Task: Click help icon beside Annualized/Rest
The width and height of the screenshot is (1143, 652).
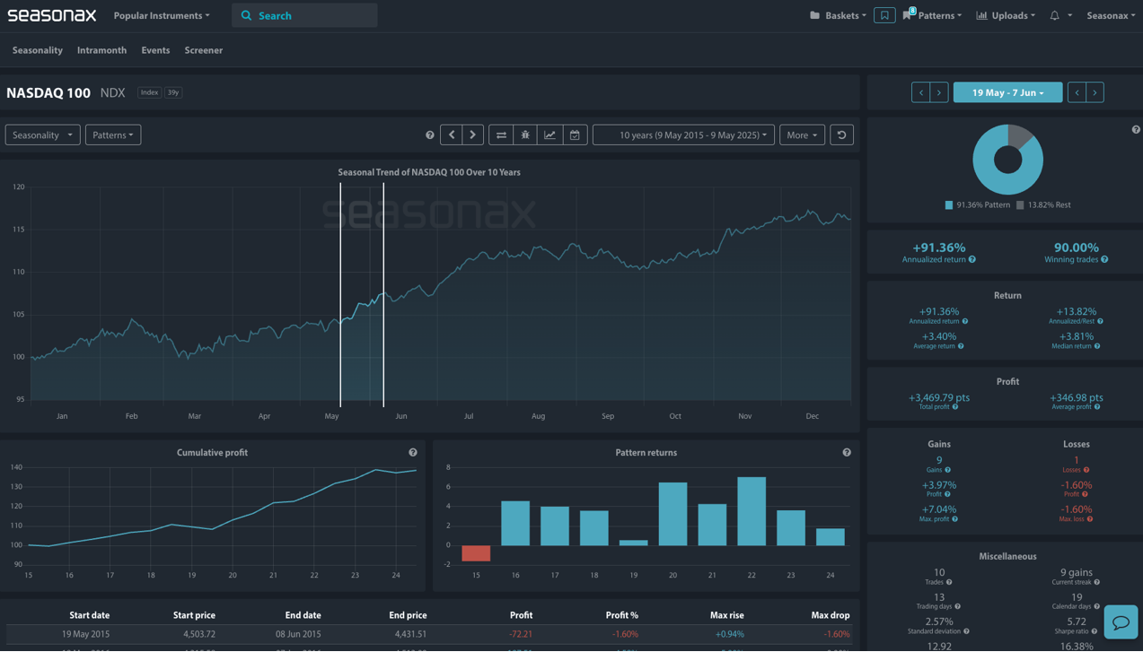Action: [1100, 321]
